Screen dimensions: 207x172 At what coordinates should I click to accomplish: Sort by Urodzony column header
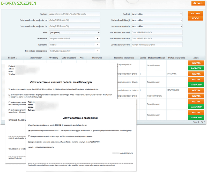click(54, 58)
